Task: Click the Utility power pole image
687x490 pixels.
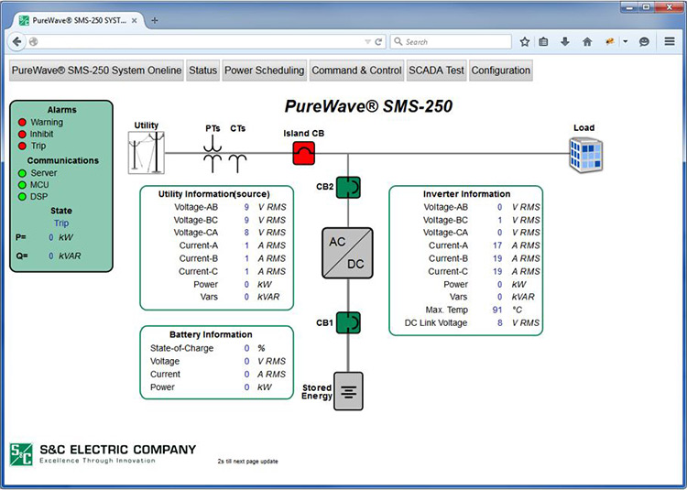Action: coord(147,152)
